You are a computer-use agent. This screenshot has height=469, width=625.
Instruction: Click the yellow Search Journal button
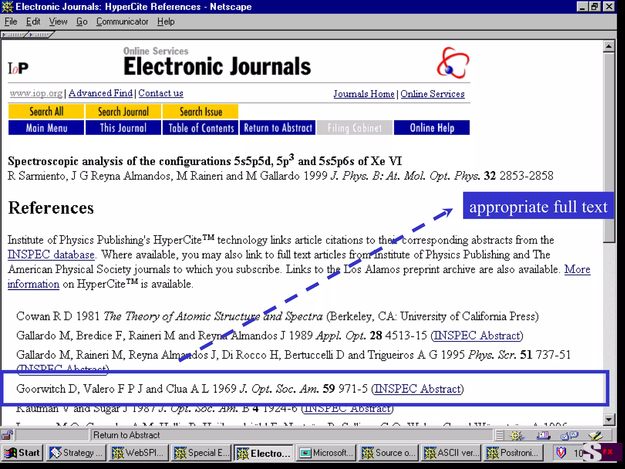click(x=123, y=112)
